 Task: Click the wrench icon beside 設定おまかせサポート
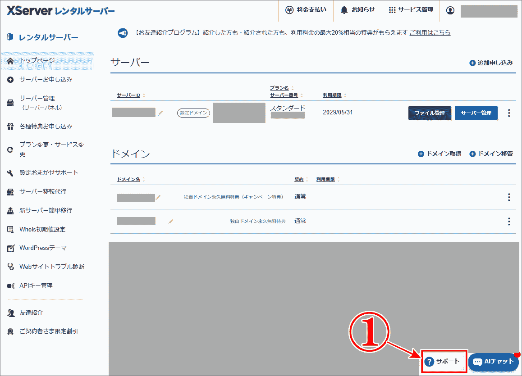click(x=10, y=173)
